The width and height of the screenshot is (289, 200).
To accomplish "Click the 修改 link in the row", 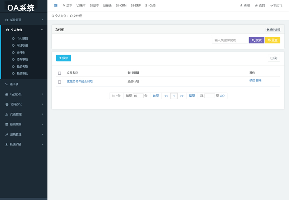I will coord(252,80).
